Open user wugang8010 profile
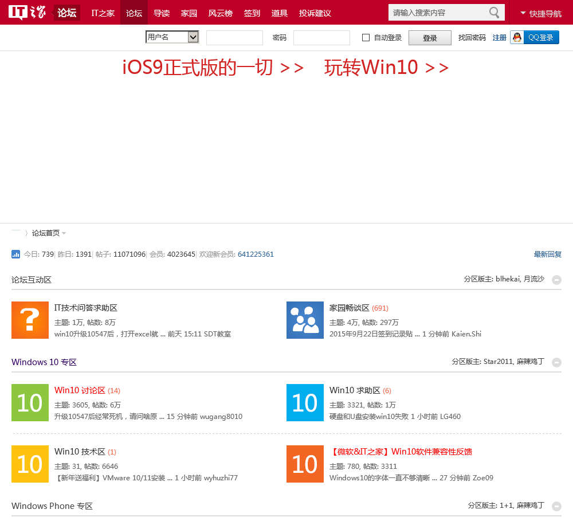Image resolution: width=573 pixels, height=521 pixels. click(221, 417)
